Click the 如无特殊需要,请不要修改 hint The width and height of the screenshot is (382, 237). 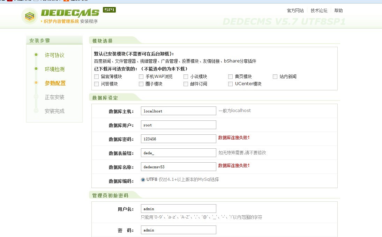242,153
